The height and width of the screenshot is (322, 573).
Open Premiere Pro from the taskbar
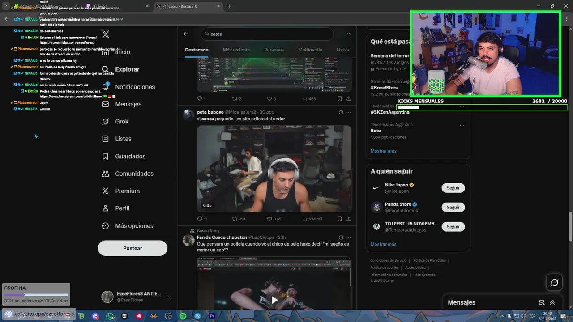[x=212, y=316]
